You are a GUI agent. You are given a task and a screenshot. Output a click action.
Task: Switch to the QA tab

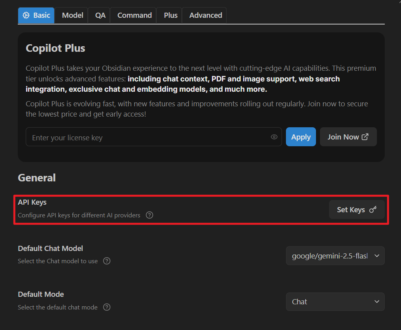[x=100, y=15]
